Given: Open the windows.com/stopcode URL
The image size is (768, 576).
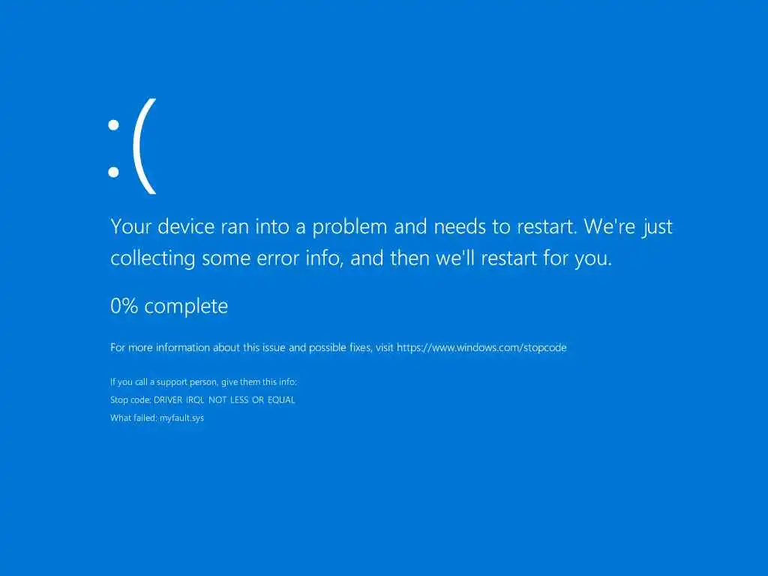Looking at the screenshot, I should [481, 348].
